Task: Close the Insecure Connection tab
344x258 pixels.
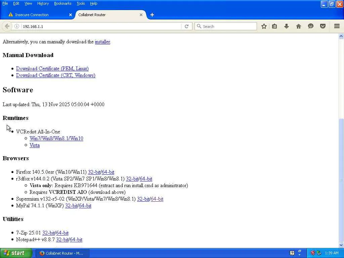Action: 71,15
